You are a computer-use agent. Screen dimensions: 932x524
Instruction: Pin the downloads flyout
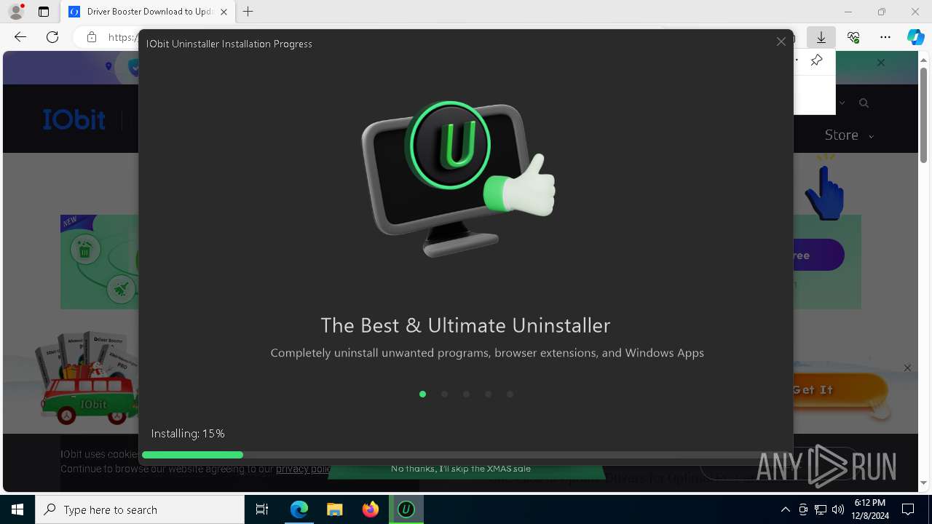(816, 60)
